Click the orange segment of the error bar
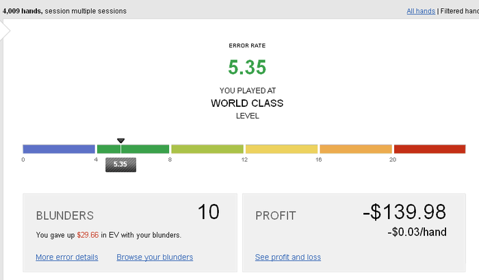This screenshot has height=280, width=479. (356, 149)
